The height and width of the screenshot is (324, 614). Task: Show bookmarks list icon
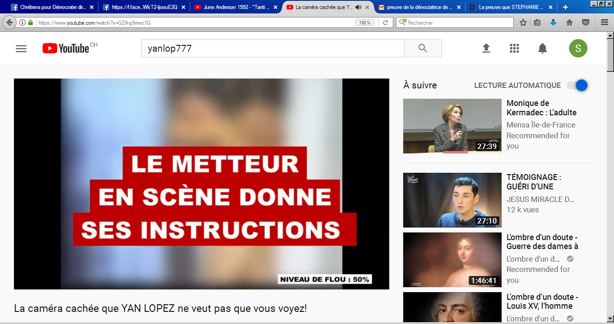point(537,22)
